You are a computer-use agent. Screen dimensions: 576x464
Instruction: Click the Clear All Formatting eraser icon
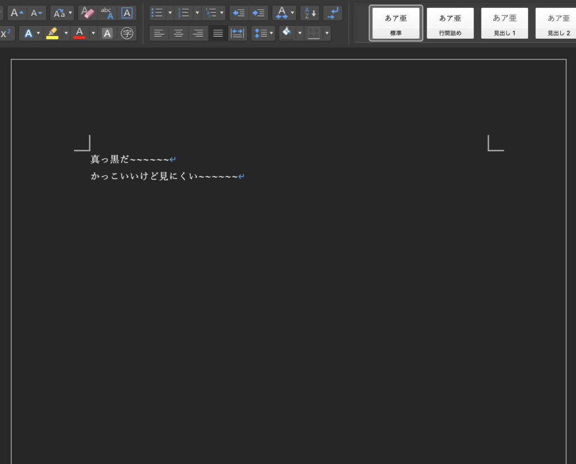[x=88, y=12]
